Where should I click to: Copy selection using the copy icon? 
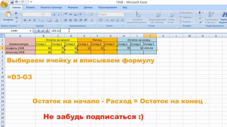[x=16, y=17]
